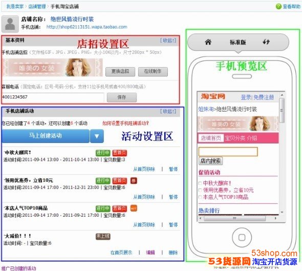Collapse the 手机店铺活动 section via 收起
The height and width of the screenshot is (271, 302).
168,111
